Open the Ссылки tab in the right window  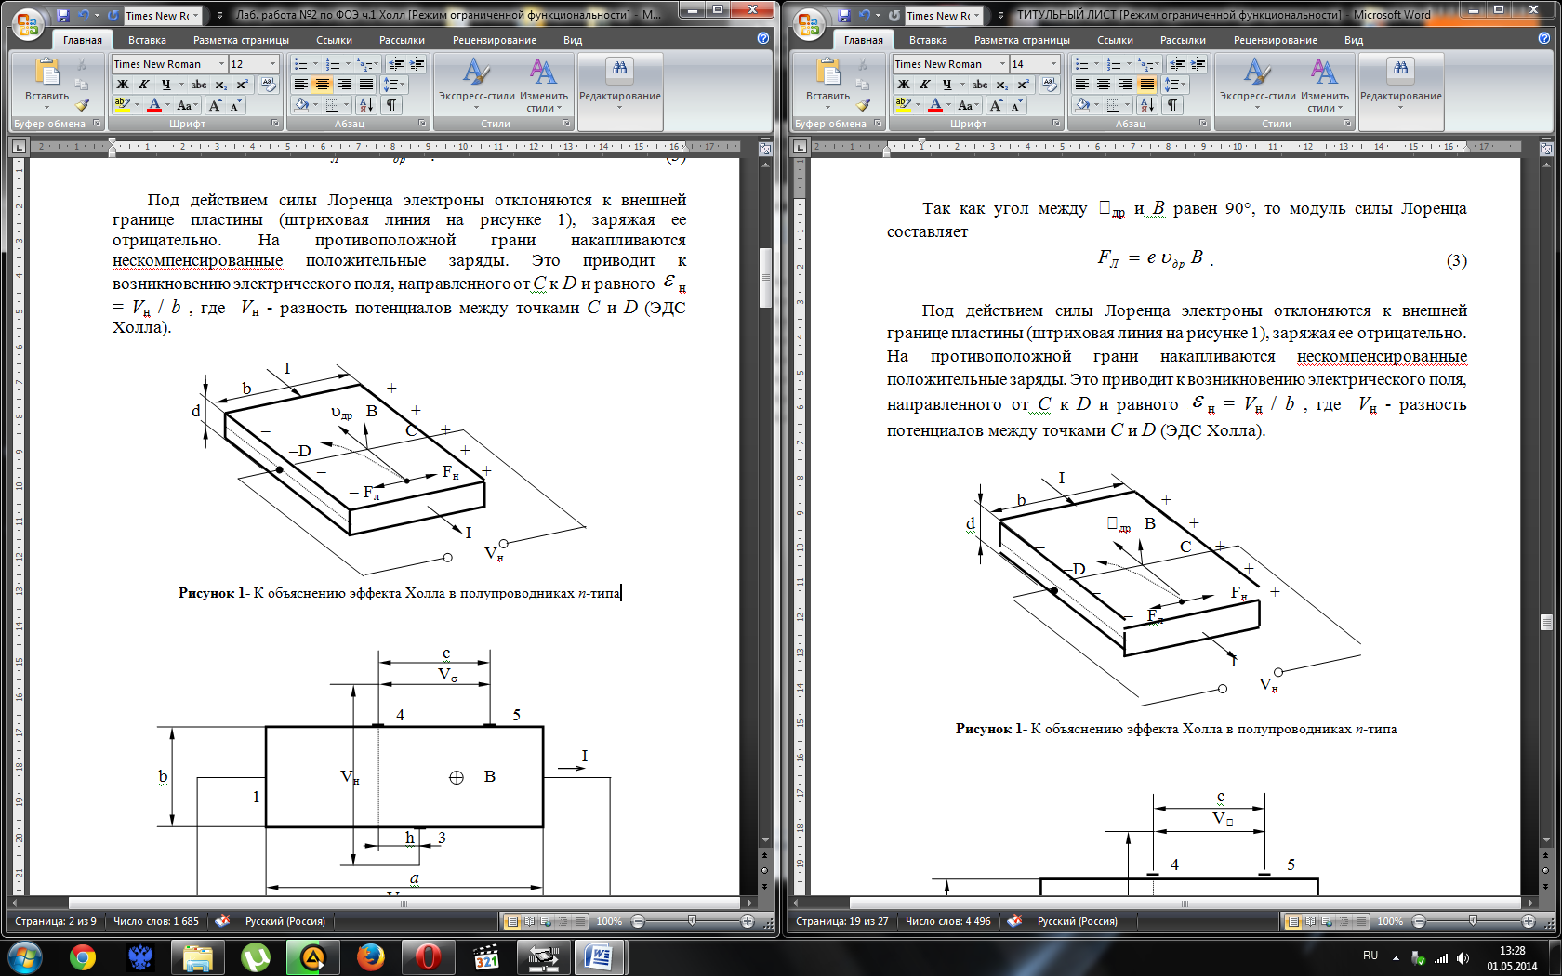tap(1115, 40)
